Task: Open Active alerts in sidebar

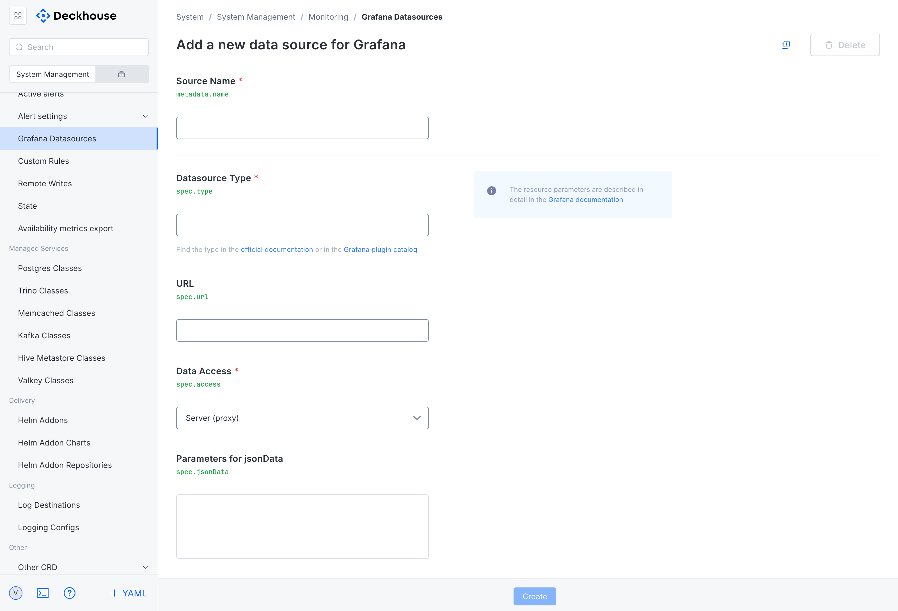Action: point(41,94)
